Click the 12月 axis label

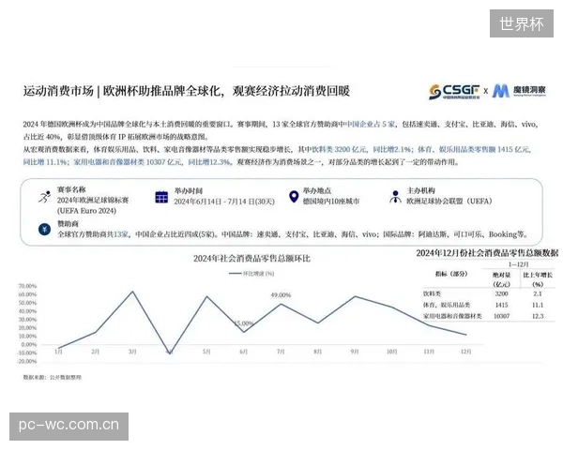coord(465,352)
